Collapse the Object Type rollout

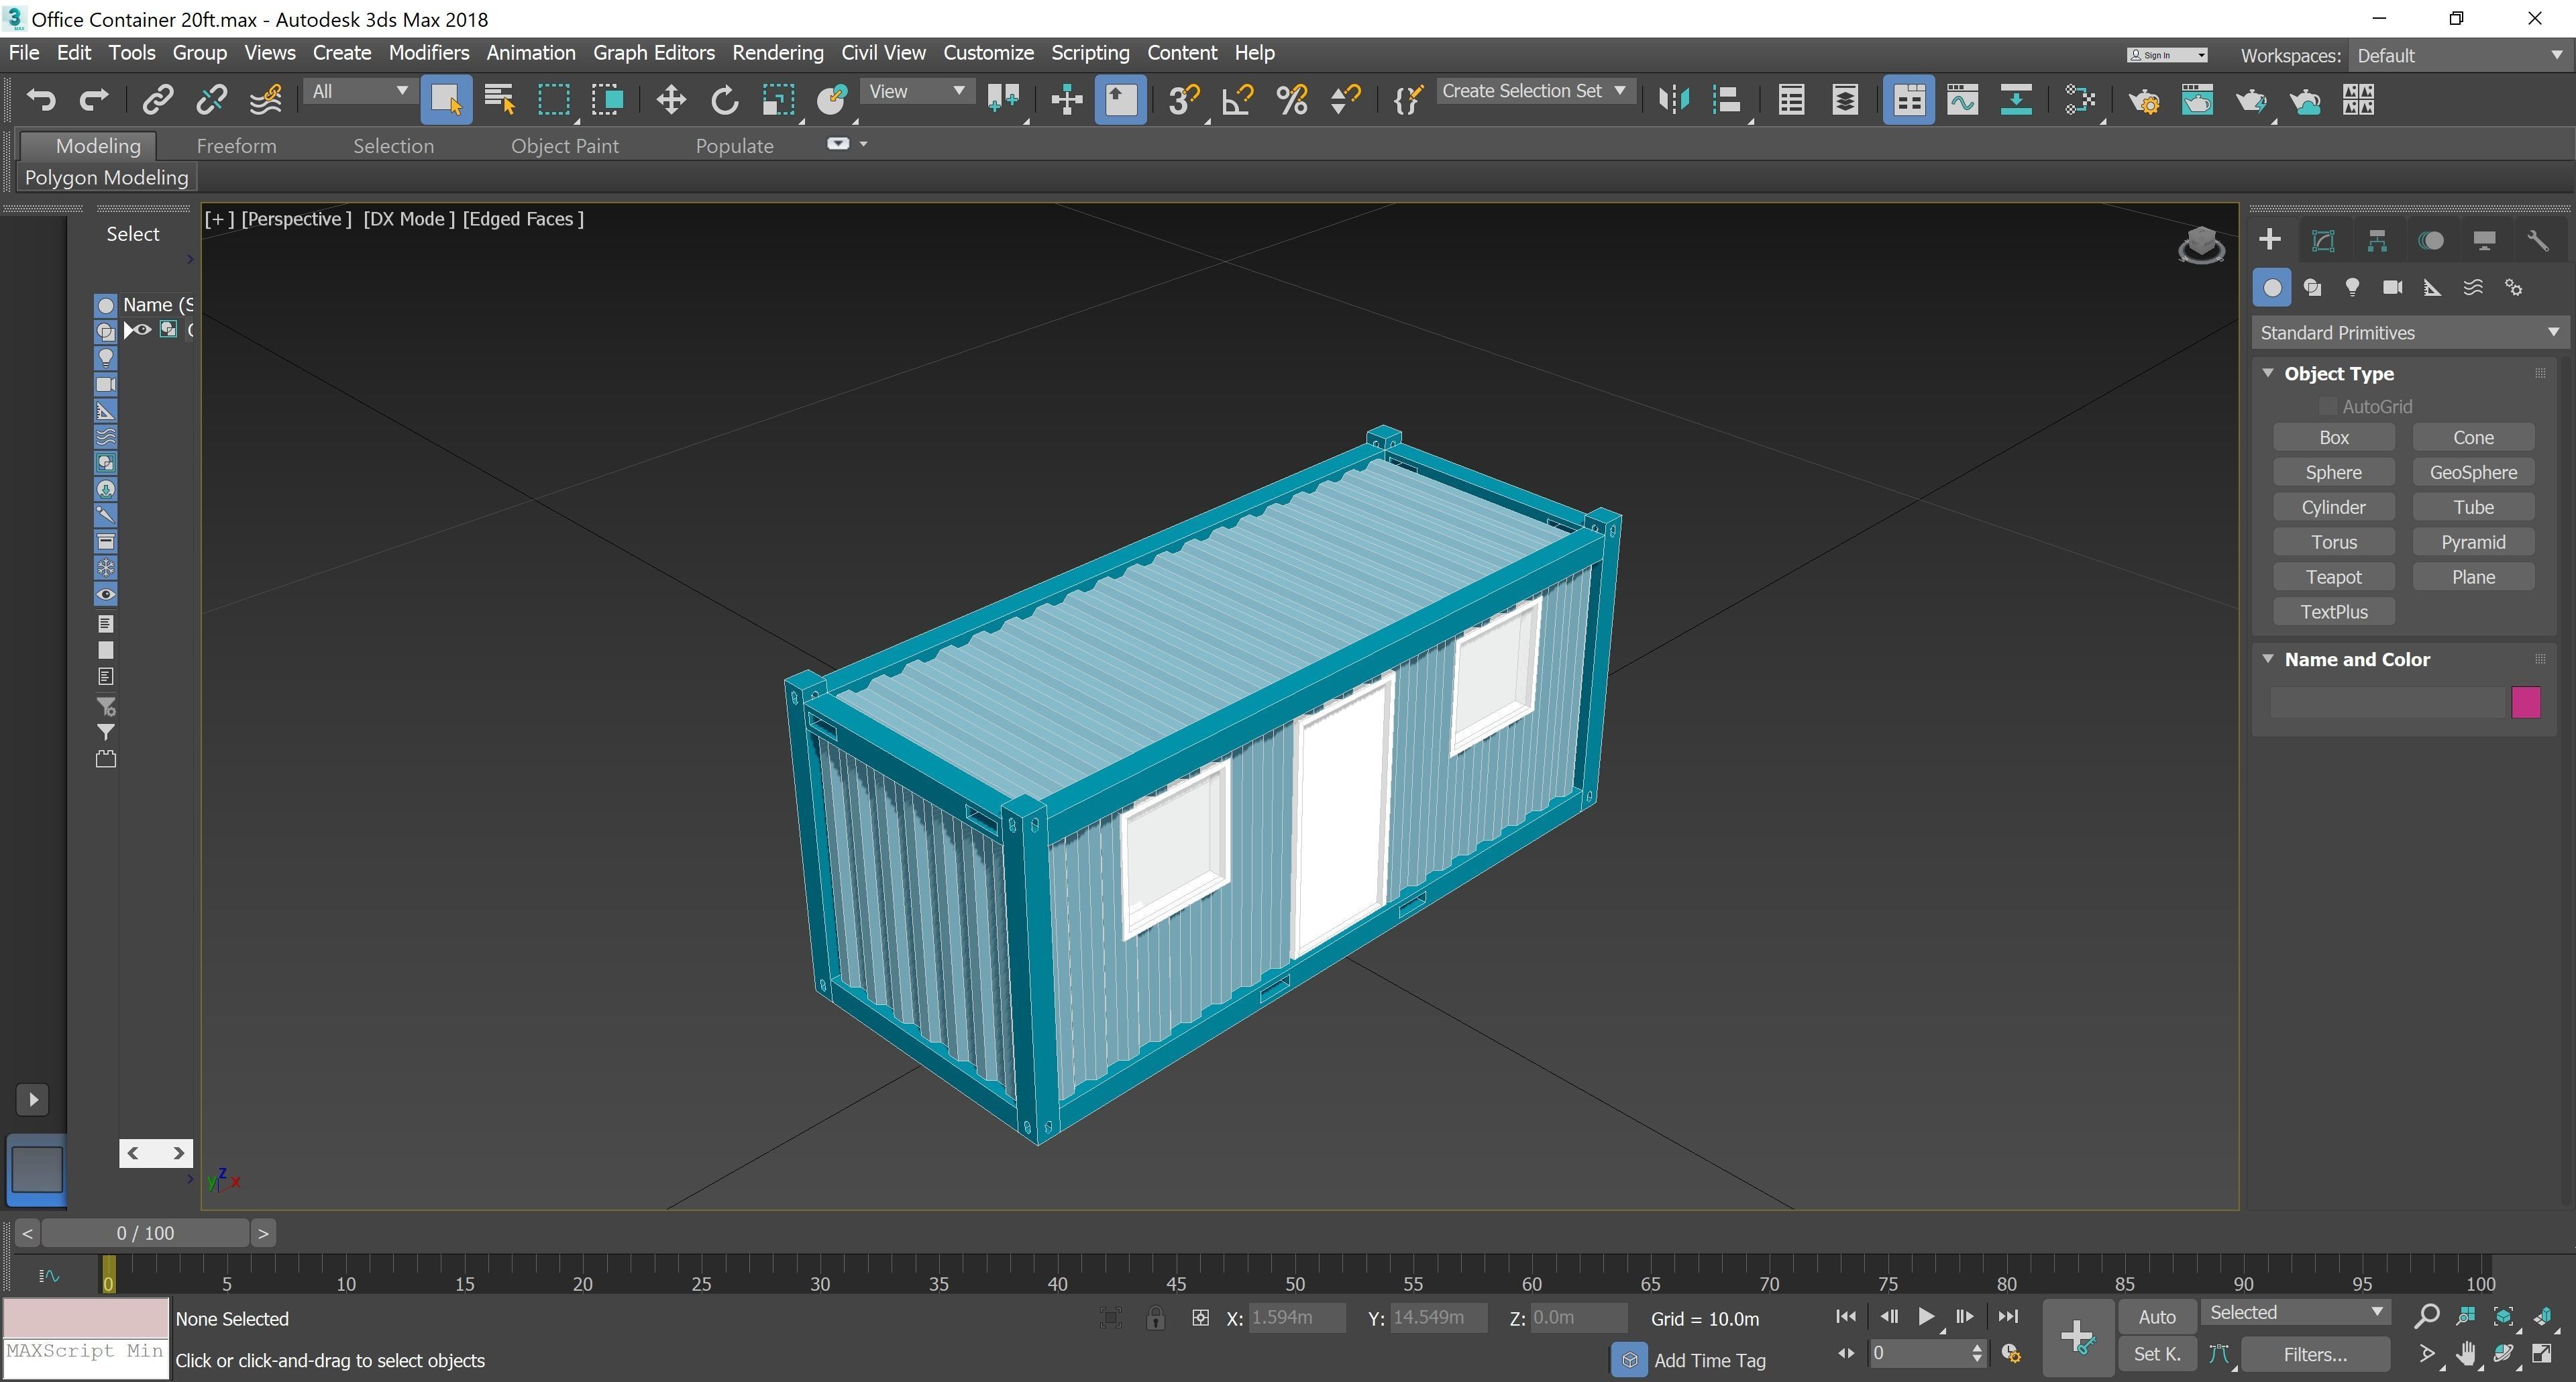(x=2268, y=373)
